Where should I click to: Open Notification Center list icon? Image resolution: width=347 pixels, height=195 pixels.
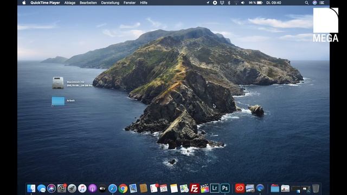(x=322, y=3)
